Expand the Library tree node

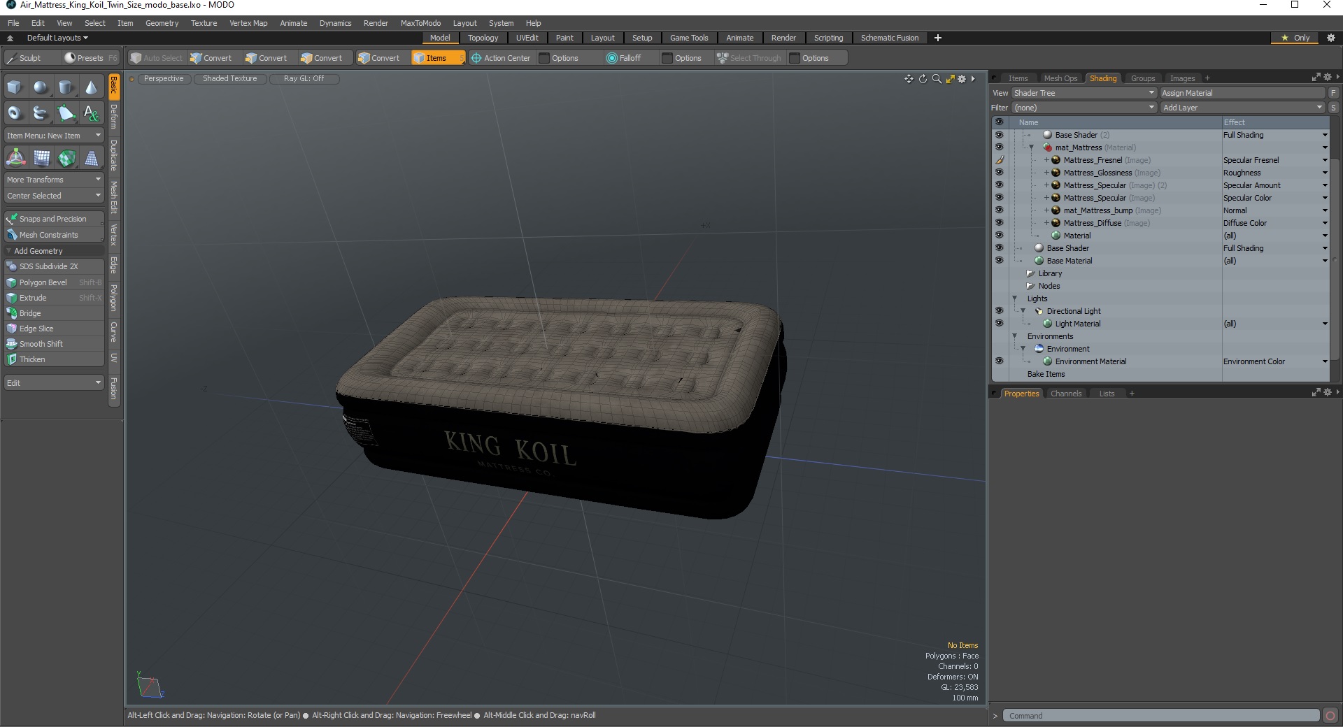point(1030,273)
